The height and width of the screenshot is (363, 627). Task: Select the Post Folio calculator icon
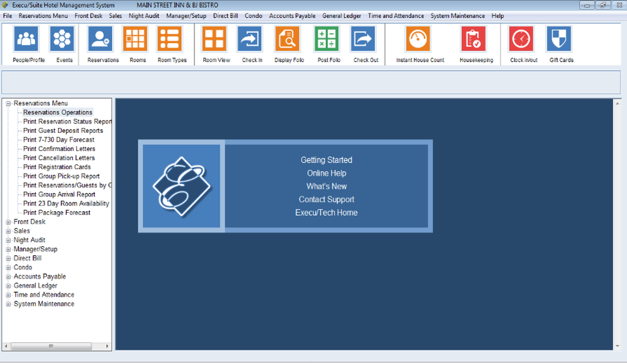(327, 39)
